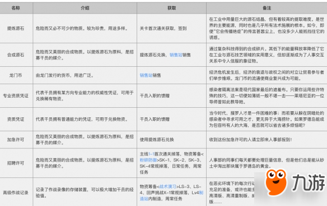Click the 专业资质凭证 name cell
327x206 pixels.
click(16, 96)
